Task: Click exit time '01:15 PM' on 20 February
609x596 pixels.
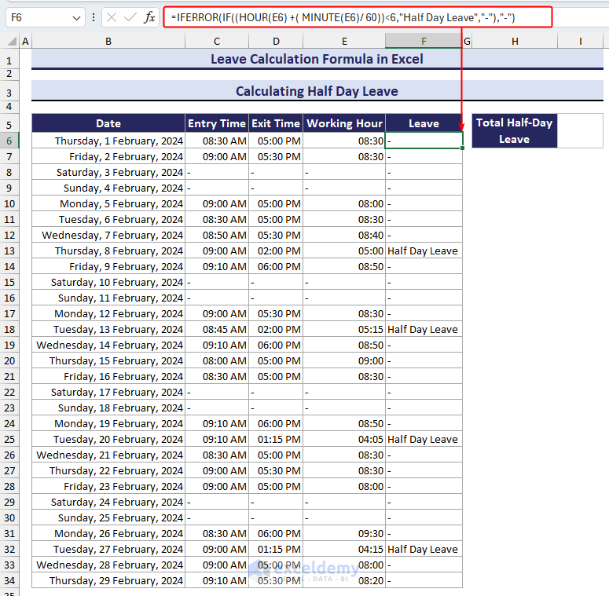Action: click(276, 439)
